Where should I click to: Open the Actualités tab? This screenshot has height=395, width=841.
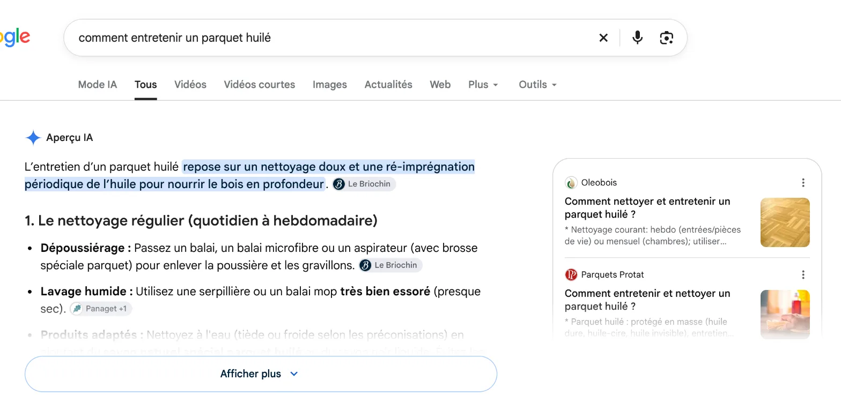tap(388, 85)
